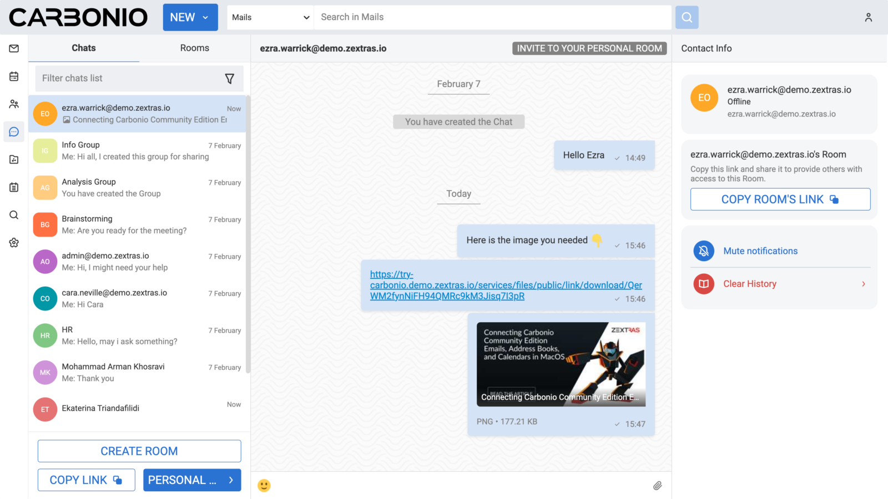The image size is (888, 499).
Task: Switch to the Chats tab
Action: 83,48
